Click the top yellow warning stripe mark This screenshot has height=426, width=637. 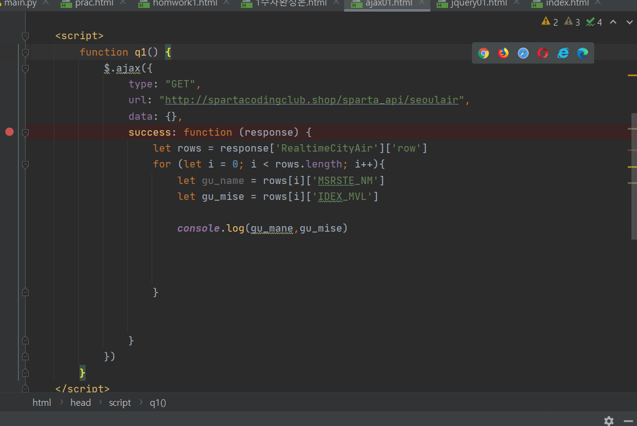(632, 75)
